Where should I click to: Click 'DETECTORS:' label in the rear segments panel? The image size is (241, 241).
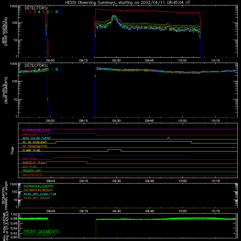coord(36,66)
